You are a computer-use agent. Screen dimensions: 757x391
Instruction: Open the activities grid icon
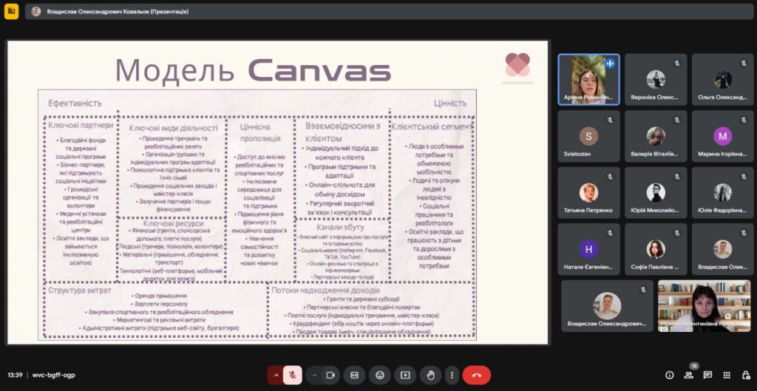coord(727,375)
